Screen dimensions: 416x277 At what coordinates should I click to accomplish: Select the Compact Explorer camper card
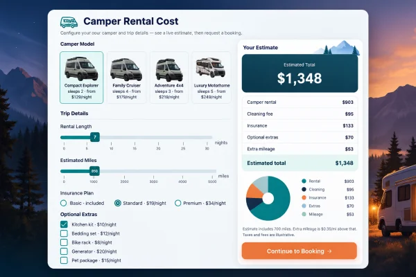(82, 78)
